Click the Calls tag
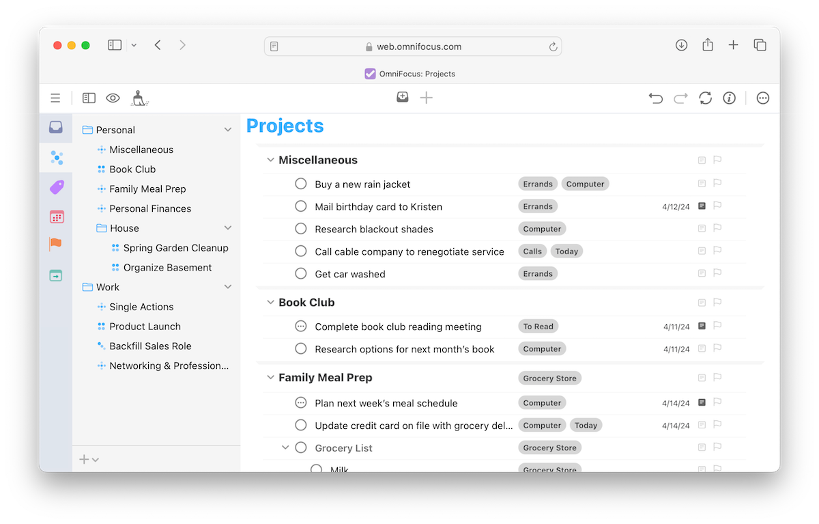819x524 pixels. point(532,251)
